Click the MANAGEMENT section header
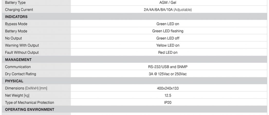Image resolution: width=269 pixels, height=115 pixels. tap(18, 60)
